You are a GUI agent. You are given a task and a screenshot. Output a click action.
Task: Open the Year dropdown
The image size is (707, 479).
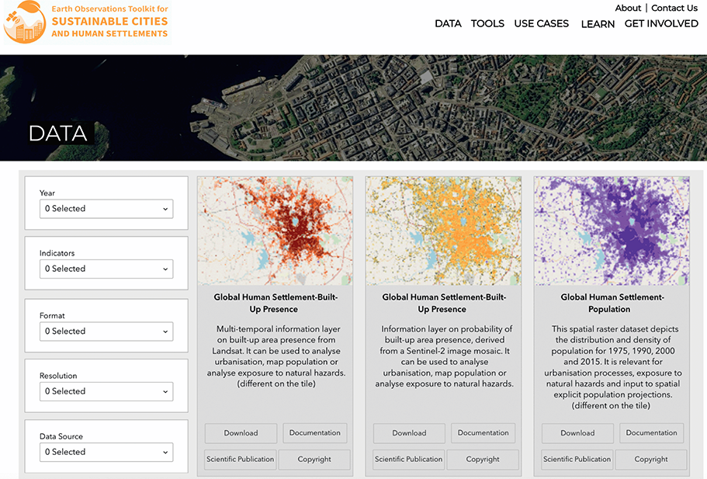click(106, 209)
